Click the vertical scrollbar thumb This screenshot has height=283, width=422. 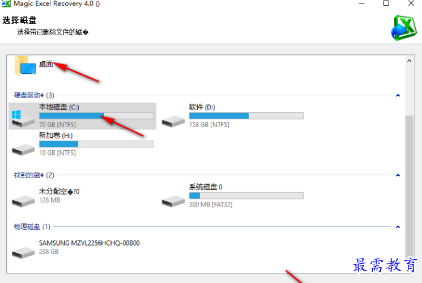pyautogui.click(x=410, y=186)
